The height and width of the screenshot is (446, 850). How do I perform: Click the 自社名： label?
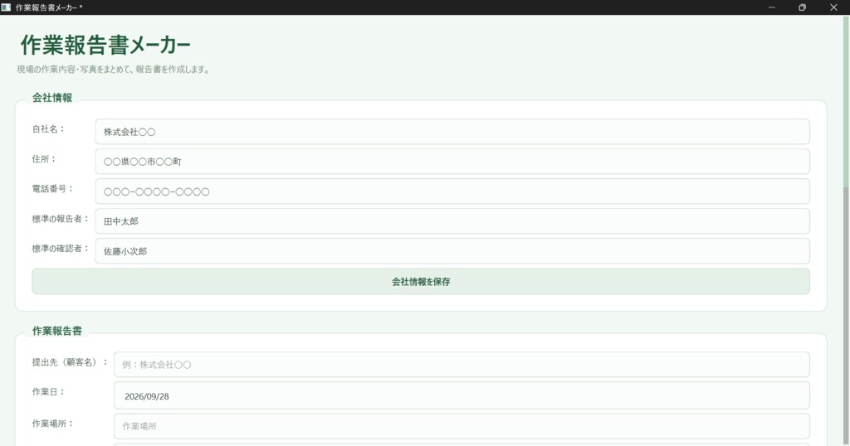click(x=49, y=128)
